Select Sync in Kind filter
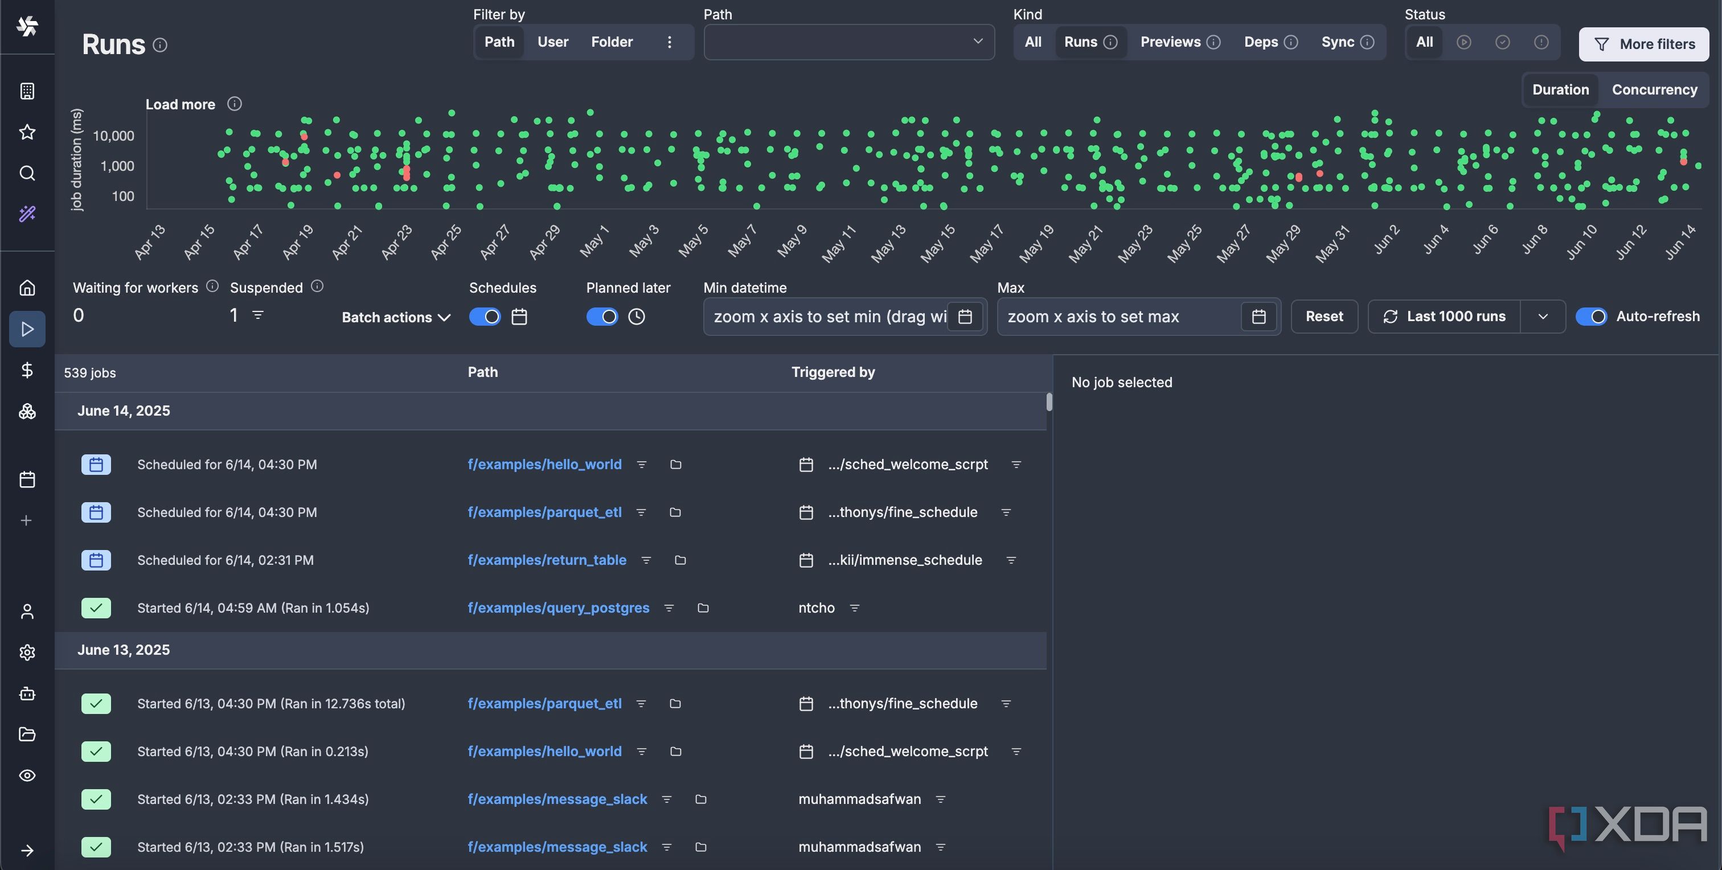 pos(1347,42)
